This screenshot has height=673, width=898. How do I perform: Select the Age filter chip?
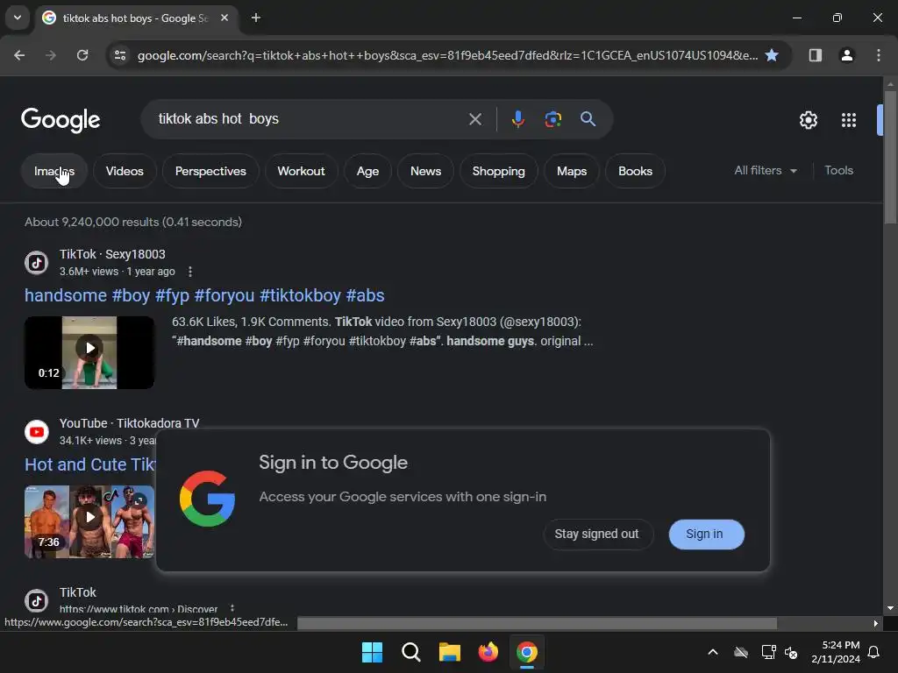click(x=367, y=171)
